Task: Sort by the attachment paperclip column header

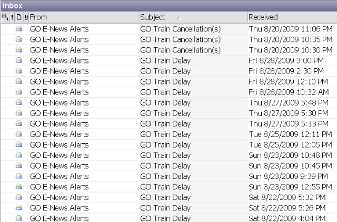Action: [x=26, y=17]
